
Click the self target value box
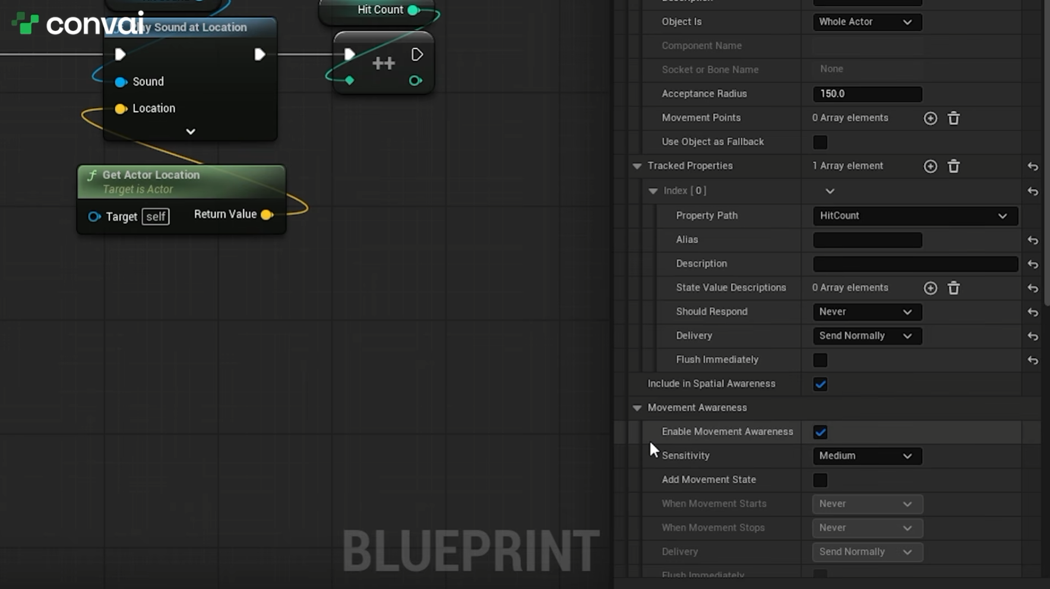point(156,217)
